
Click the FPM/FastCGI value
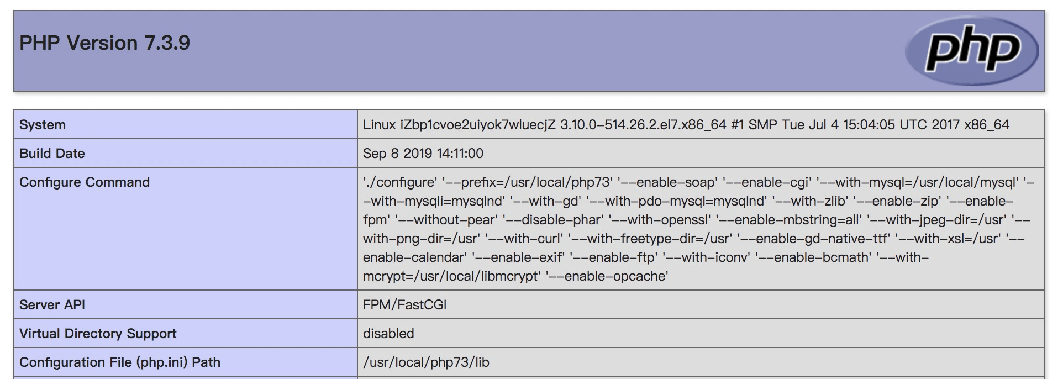point(404,305)
